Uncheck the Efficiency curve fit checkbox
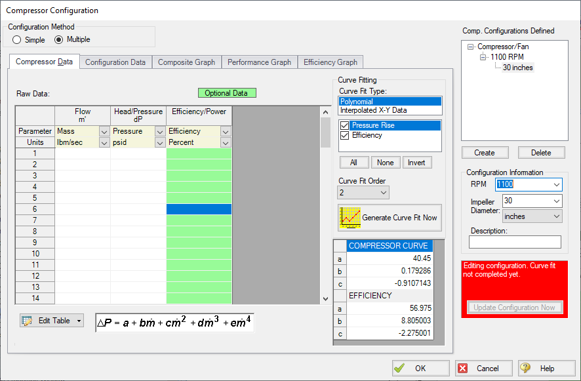Screen dimensions: 581x381 [345, 135]
